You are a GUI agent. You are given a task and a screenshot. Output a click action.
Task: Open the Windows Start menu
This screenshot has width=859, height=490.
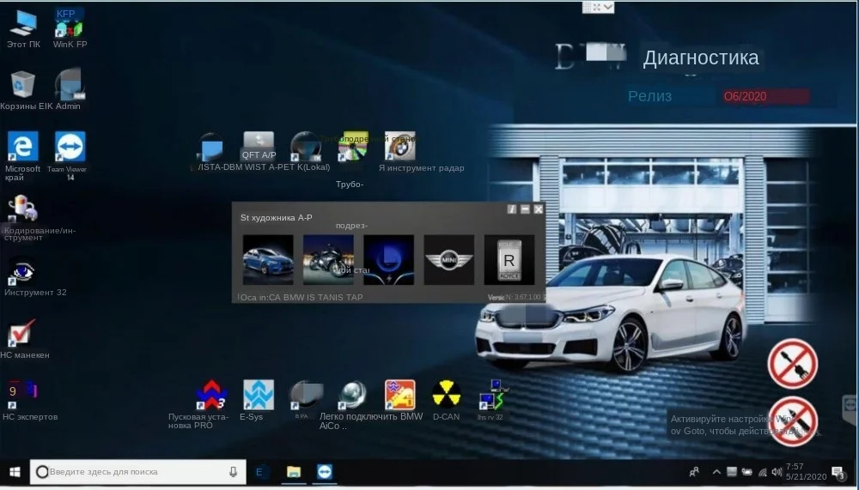[15, 472]
